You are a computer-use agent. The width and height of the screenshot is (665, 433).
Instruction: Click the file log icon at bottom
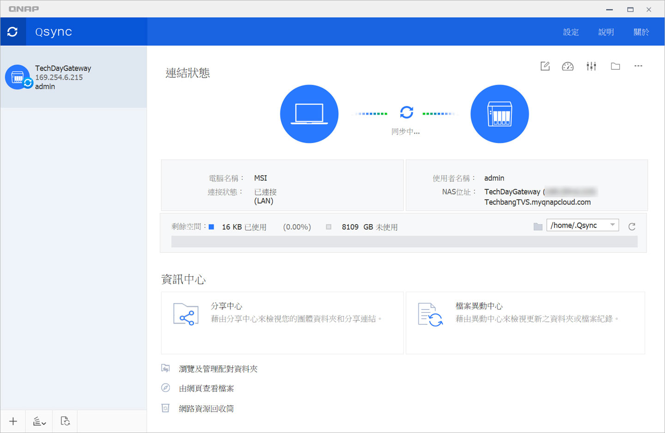(x=65, y=421)
